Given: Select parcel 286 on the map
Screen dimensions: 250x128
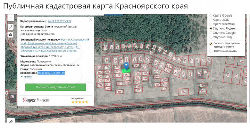Looking at the screenshot, I should [118, 67].
